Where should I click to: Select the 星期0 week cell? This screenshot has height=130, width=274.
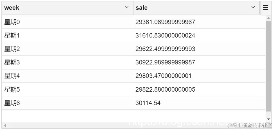pyautogui.click(x=12, y=22)
